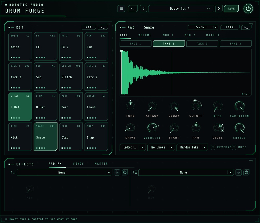260x223 pixels.
Task: Go to previous preset with left arrow
Action: coord(144,9)
